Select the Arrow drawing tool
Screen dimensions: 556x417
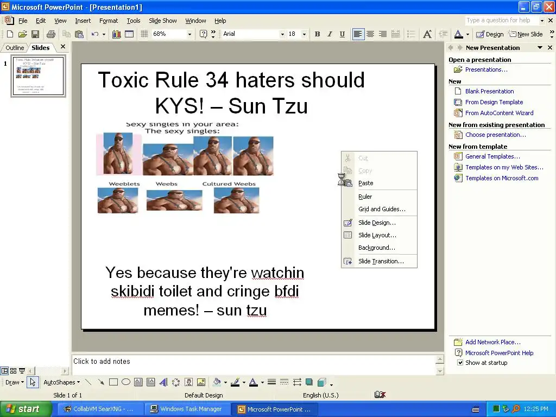[101, 382]
